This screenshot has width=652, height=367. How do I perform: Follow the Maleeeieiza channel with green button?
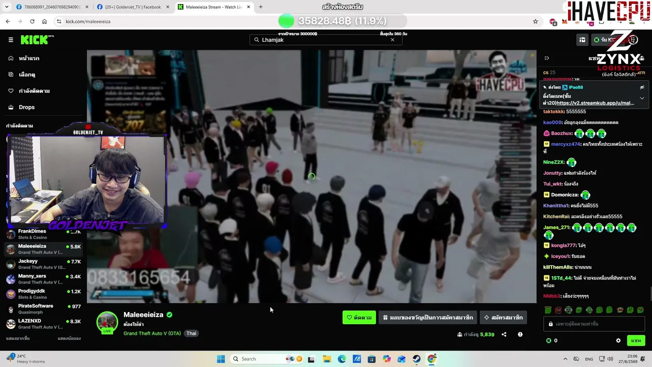[359, 318]
